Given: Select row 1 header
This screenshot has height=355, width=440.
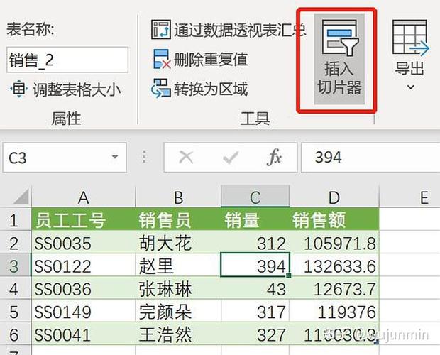Looking at the screenshot, I should (15, 219).
